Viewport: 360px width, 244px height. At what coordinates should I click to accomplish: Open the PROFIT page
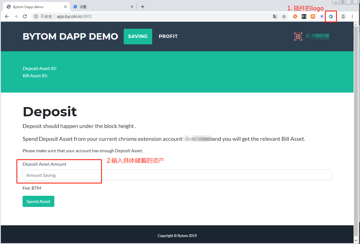(168, 37)
